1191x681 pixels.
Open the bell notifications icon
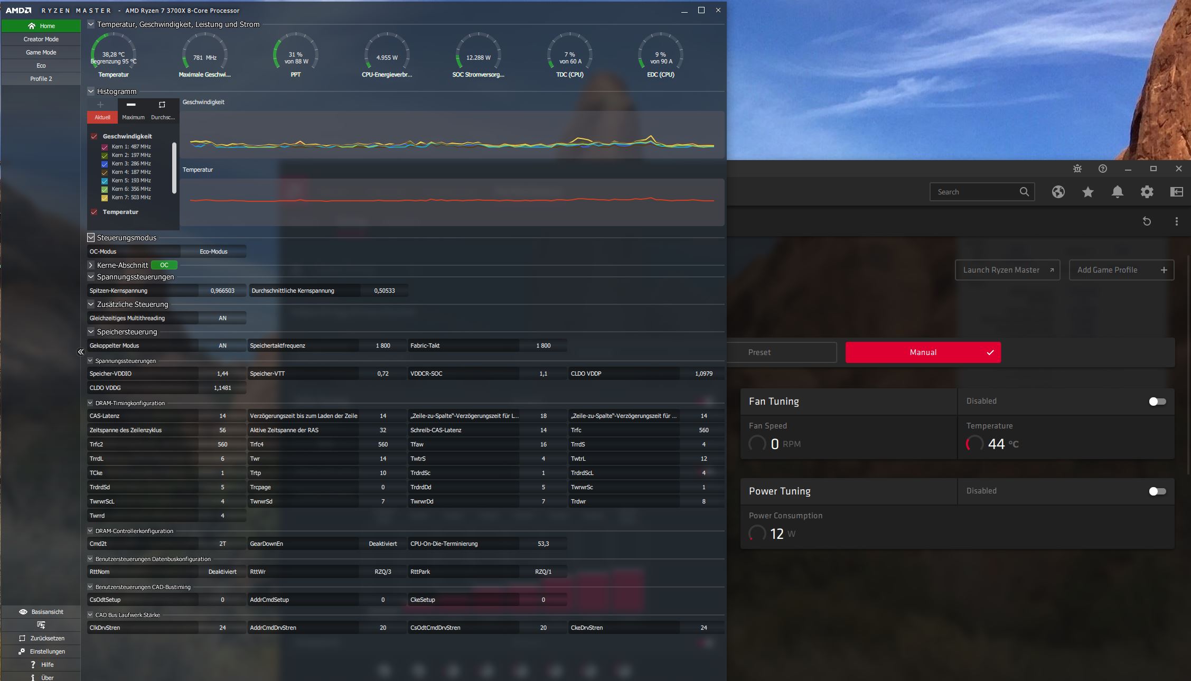click(x=1117, y=192)
